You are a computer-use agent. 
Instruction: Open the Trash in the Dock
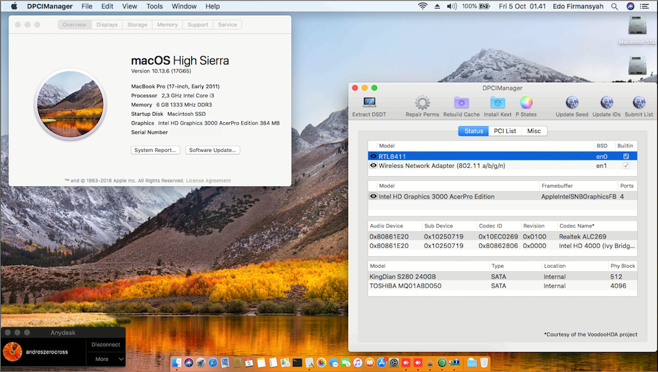pyautogui.click(x=484, y=362)
